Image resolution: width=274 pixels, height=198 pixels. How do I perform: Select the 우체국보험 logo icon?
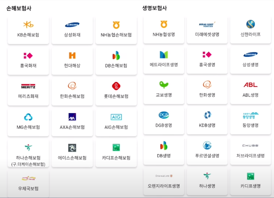(29, 178)
